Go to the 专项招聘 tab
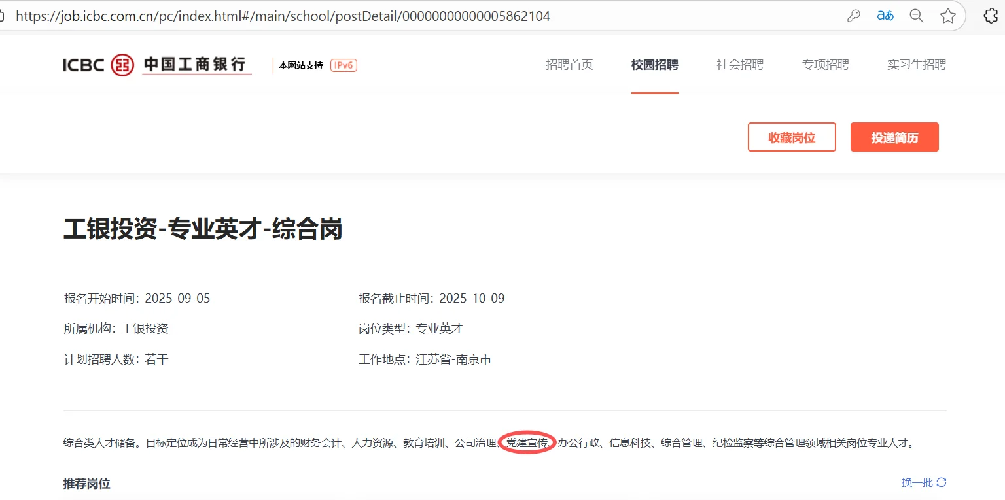Screen dimensions: 1005x500 click(x=826, y=65)
